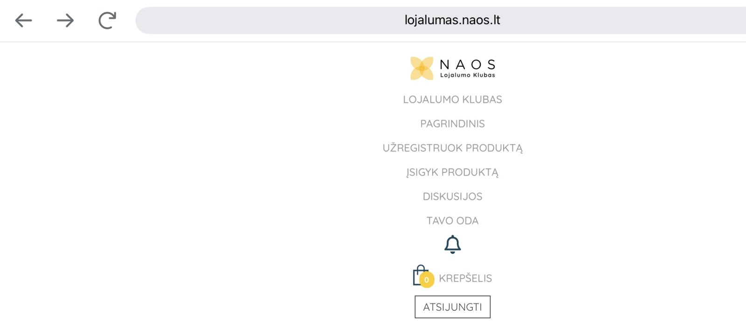Go back using the browser back arrow
Image resolution: width=746 pixels, height=327 pixels.
click(x=23, y=20)
